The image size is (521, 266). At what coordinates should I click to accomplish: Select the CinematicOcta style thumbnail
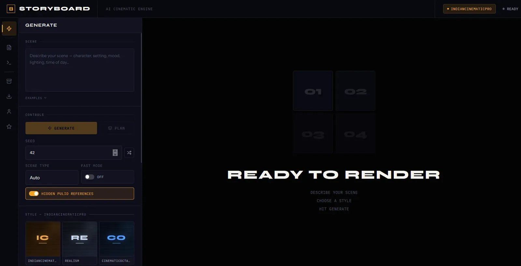117,243
